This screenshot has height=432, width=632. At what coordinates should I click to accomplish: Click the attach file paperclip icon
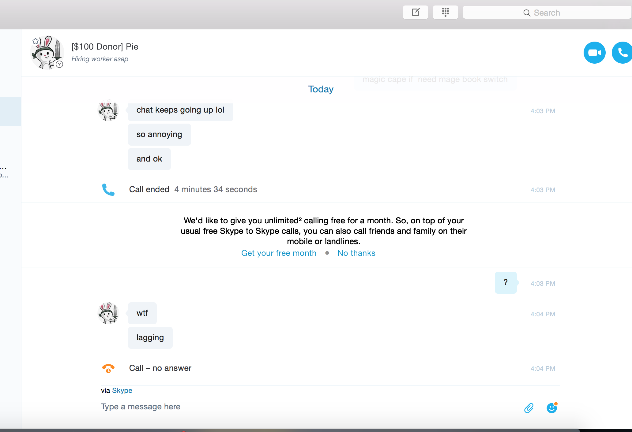pyautogui.click(x=529, y=408)
